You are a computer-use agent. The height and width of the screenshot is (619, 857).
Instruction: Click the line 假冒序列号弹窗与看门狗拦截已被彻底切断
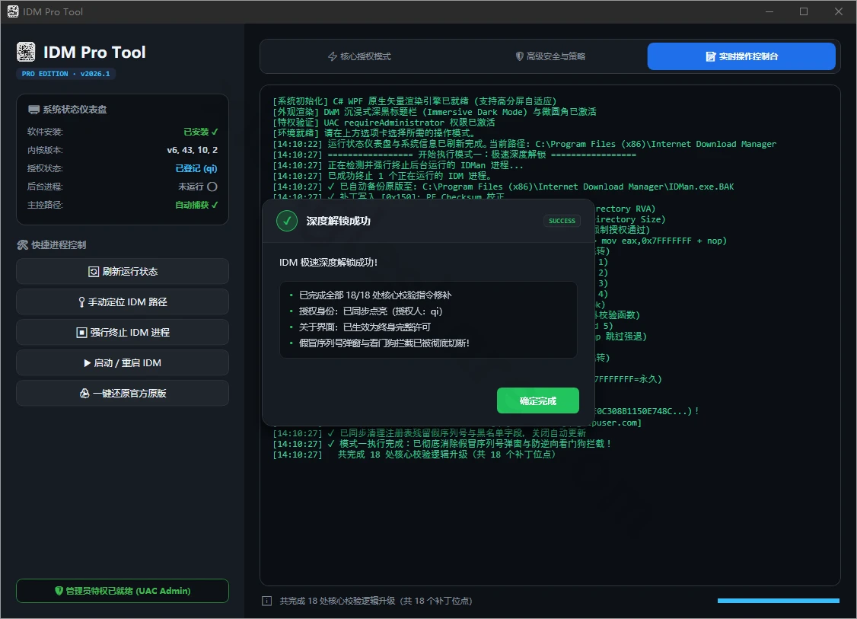(x=384, y=343)
